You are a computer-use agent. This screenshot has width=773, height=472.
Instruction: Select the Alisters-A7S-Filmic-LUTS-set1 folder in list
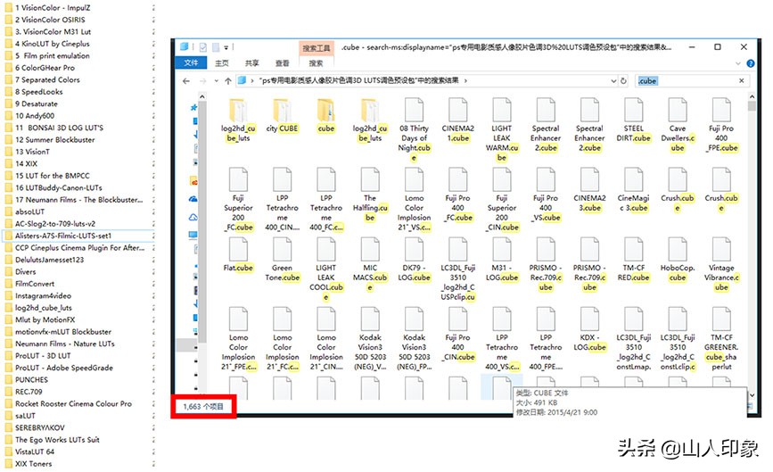(x=78, y=236)
